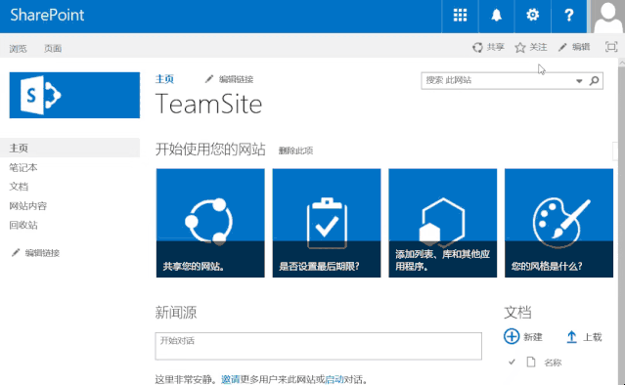Toggle select-all checkmark in 文档 list
This screenshot has width=625, height=385.
coord(512,362)
